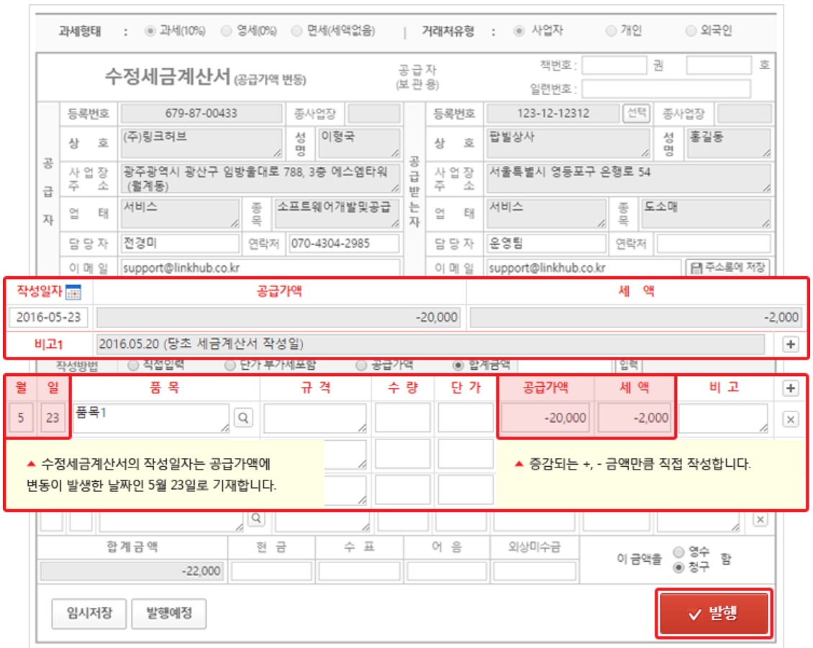This screenshot has width=813, height=648.
Task: Select the 면세(세액없음) radio option
Action: pyautogui.click(x=296, y=31)
